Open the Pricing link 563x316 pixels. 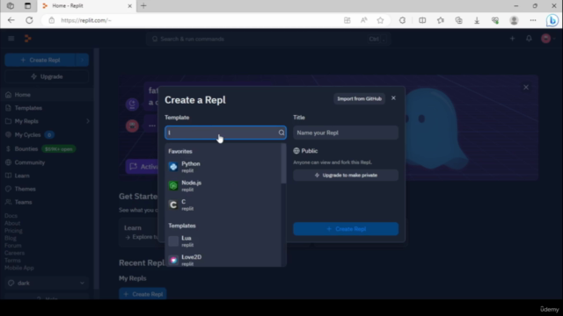[13, 231]
